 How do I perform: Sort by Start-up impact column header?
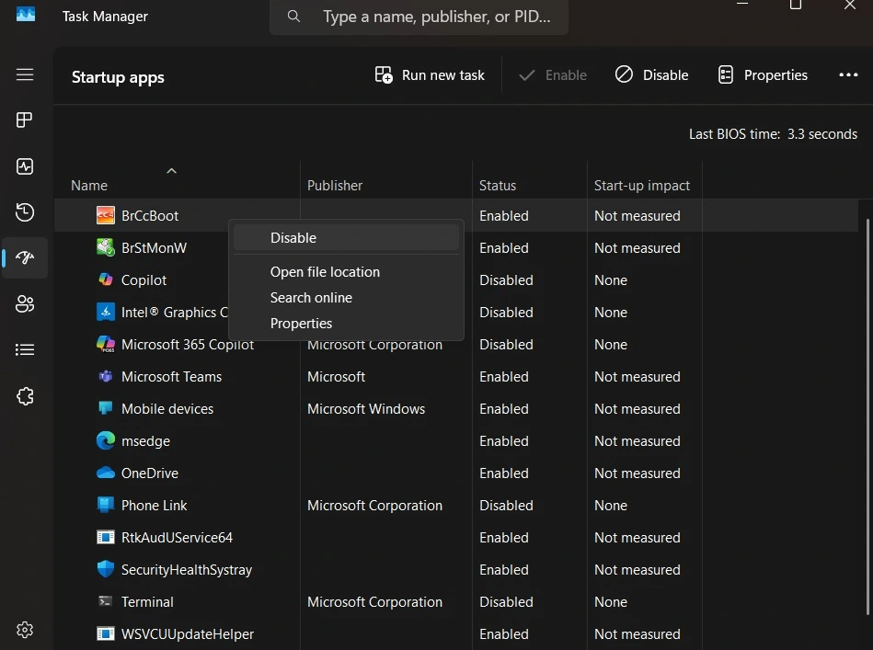click(641, 186)
